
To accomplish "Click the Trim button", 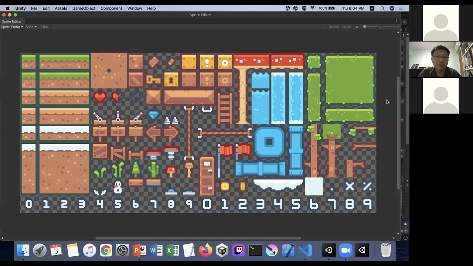I will 44,27.
